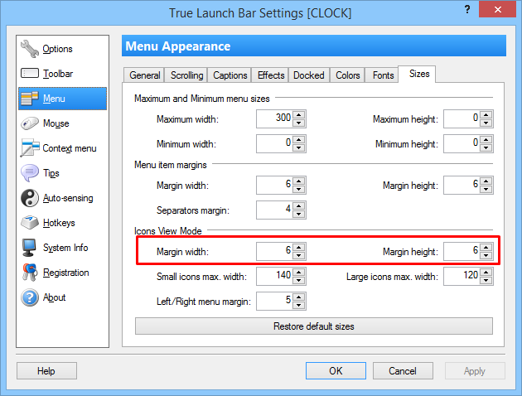Open the Scrolling tab
The height and width of the screenshot is (396, 522).
point(186,75)
